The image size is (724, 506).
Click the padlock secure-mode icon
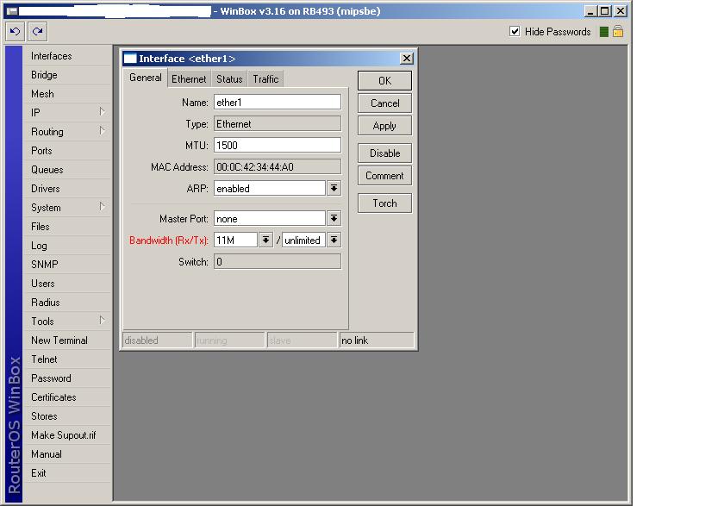(618, 31)
